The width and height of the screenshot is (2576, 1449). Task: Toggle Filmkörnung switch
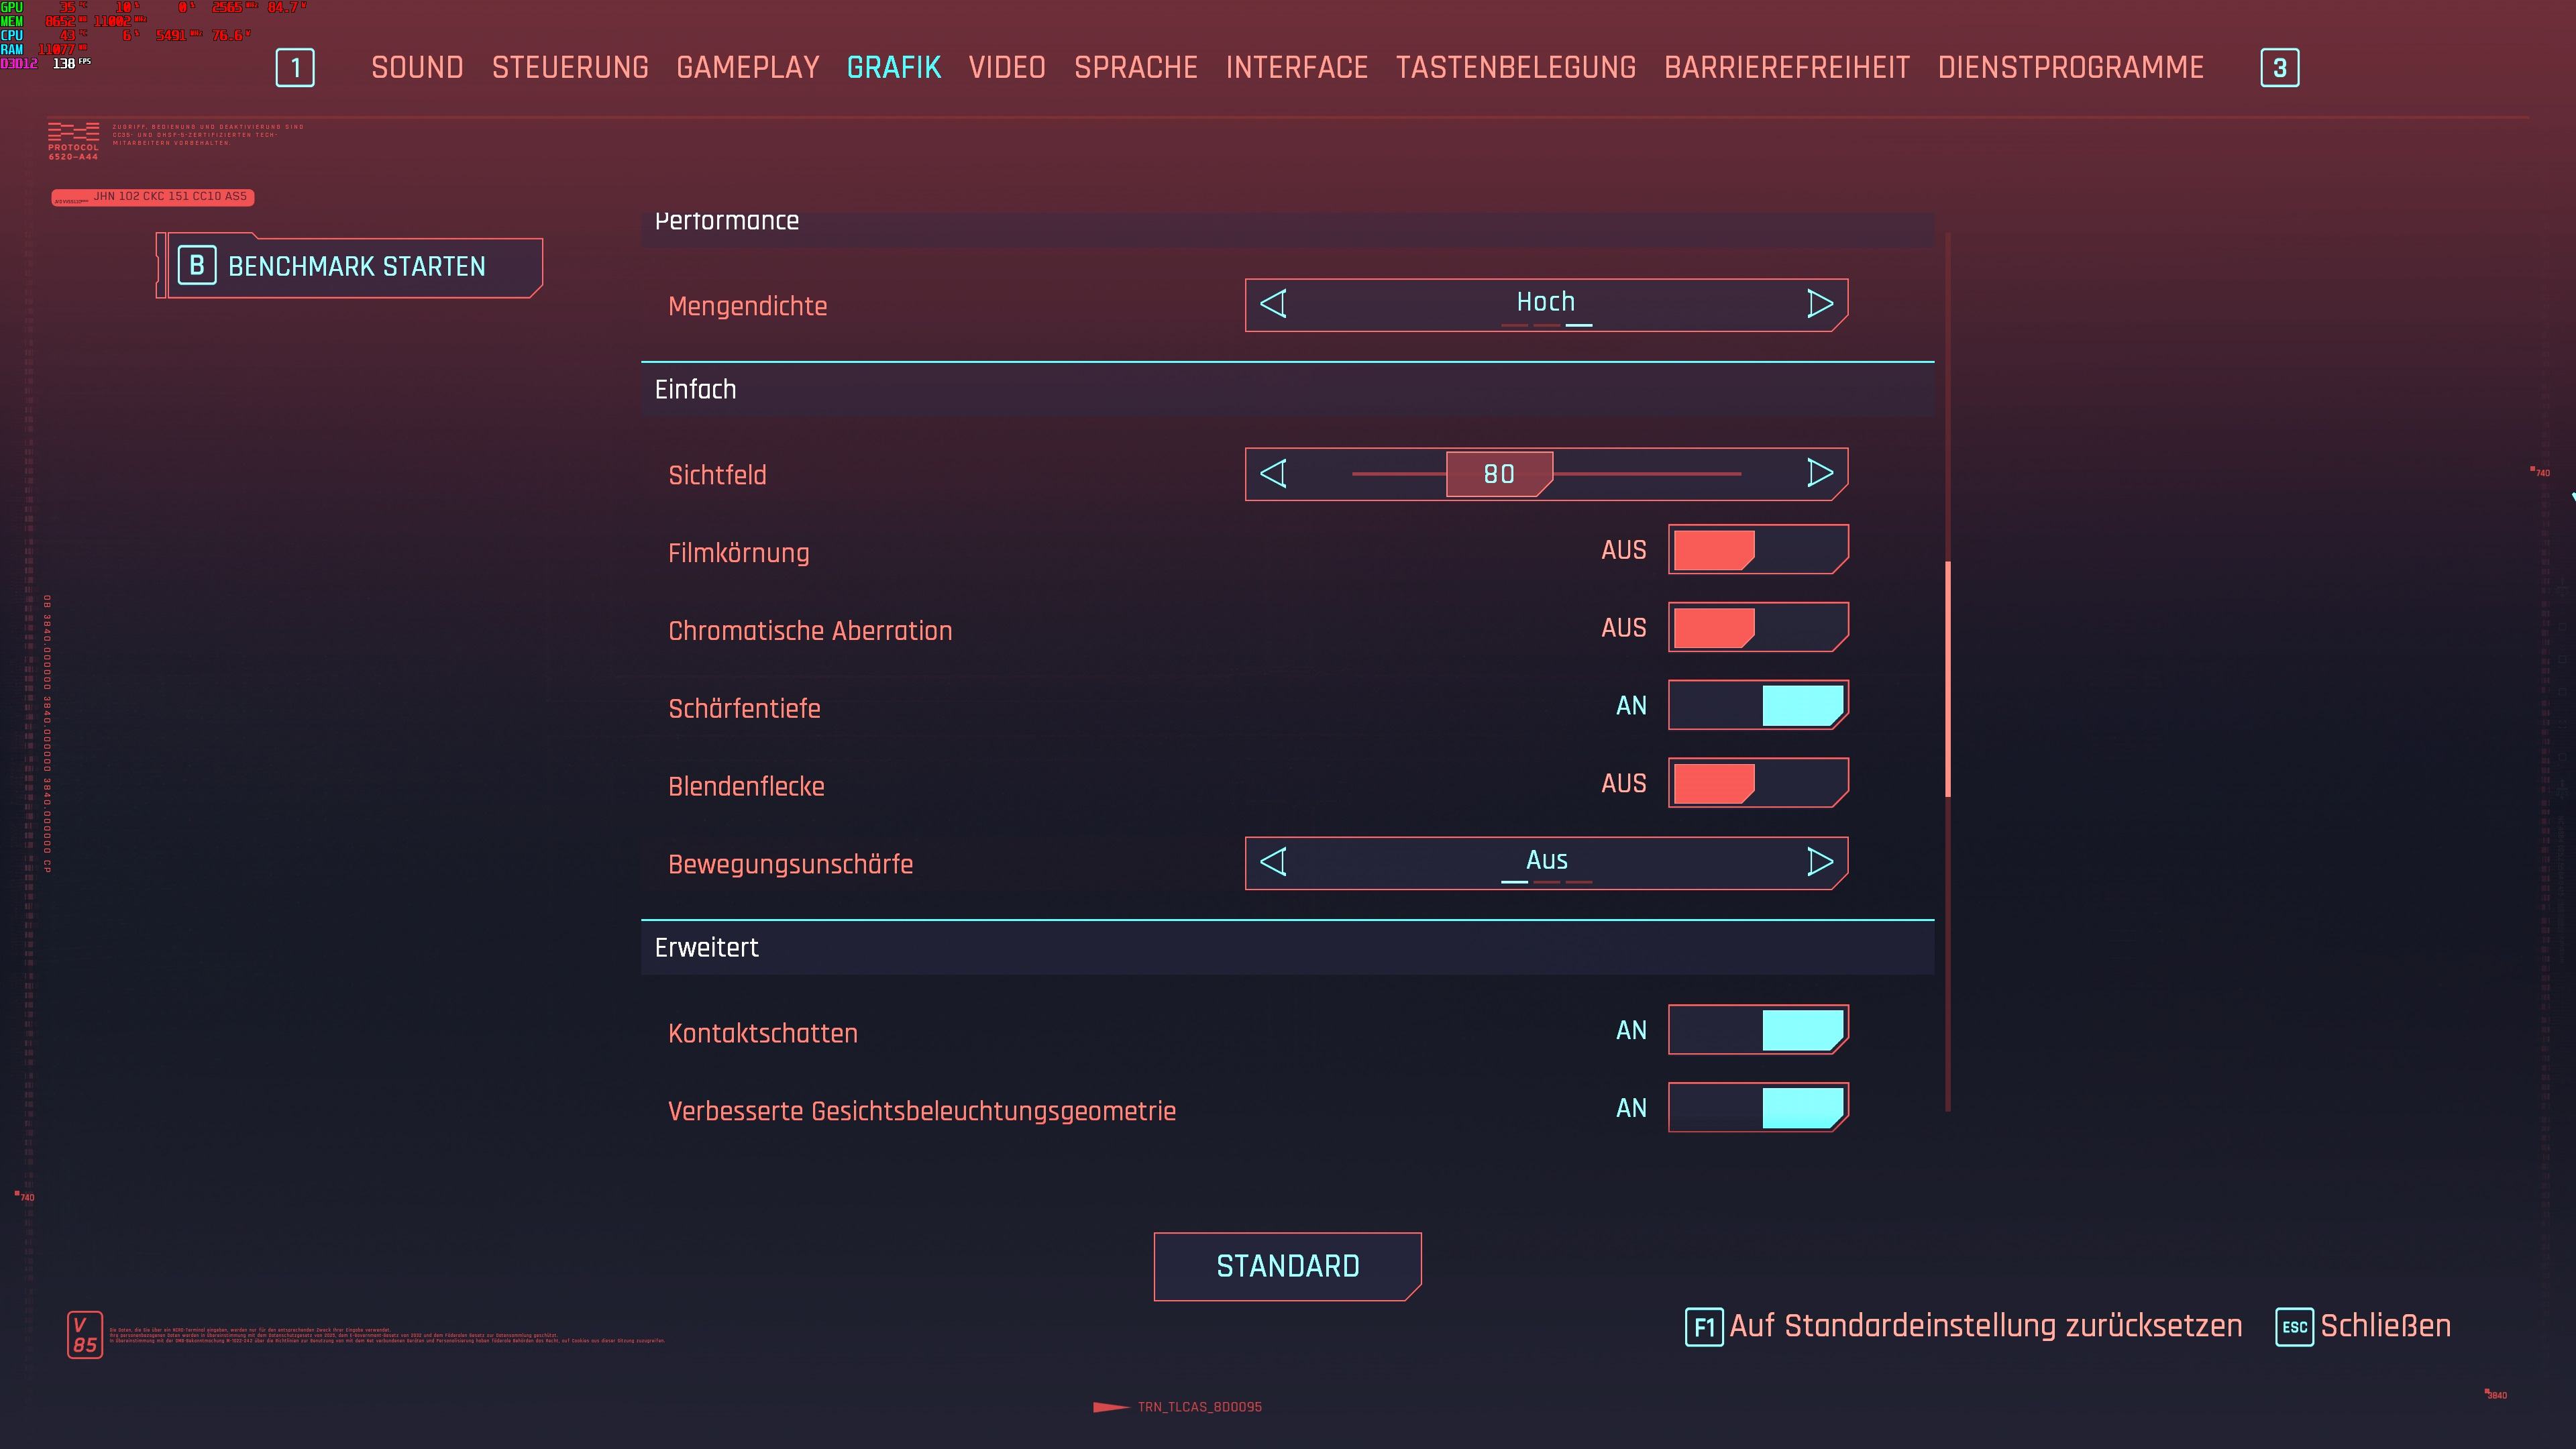(1758, 550)
